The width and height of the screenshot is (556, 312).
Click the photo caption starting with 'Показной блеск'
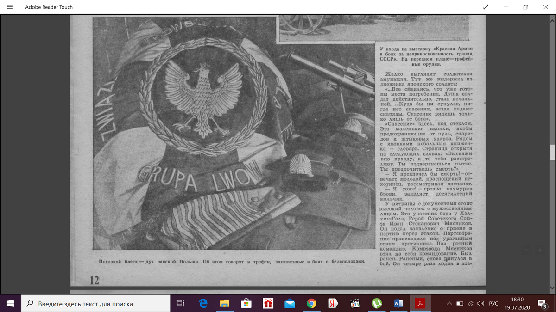[232, 262]
